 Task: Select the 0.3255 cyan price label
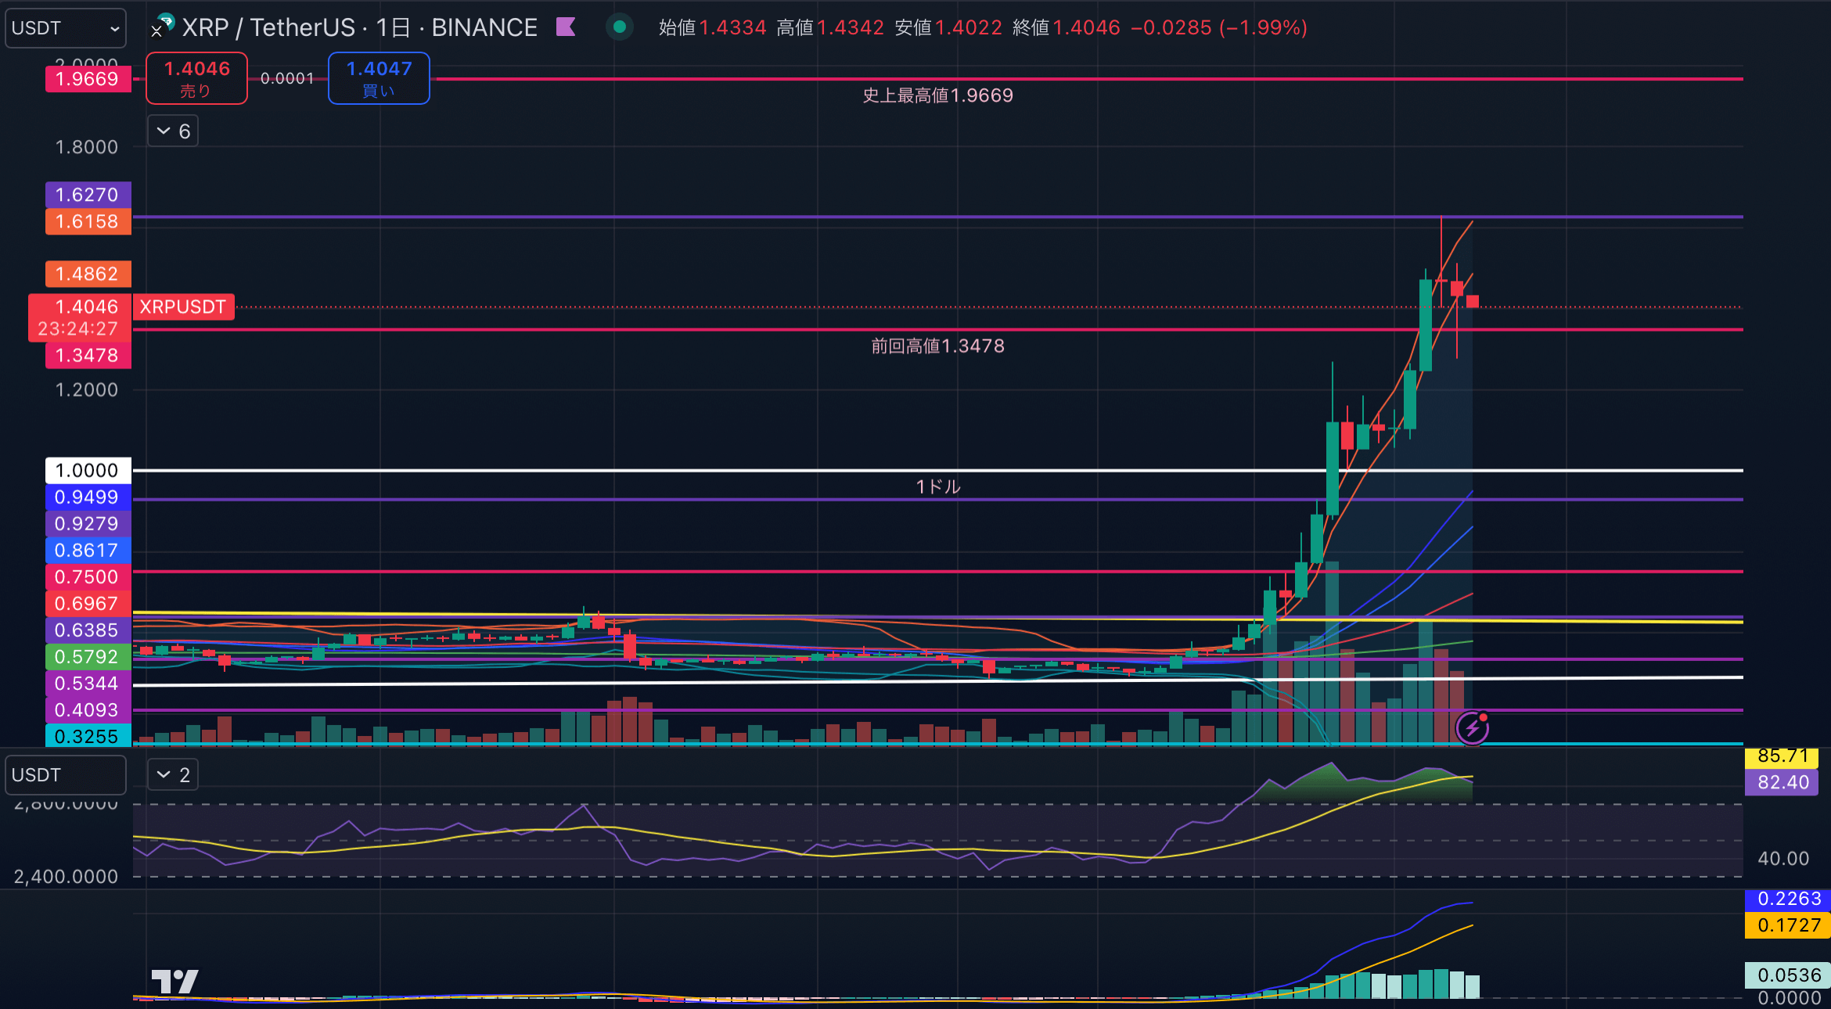88,736
